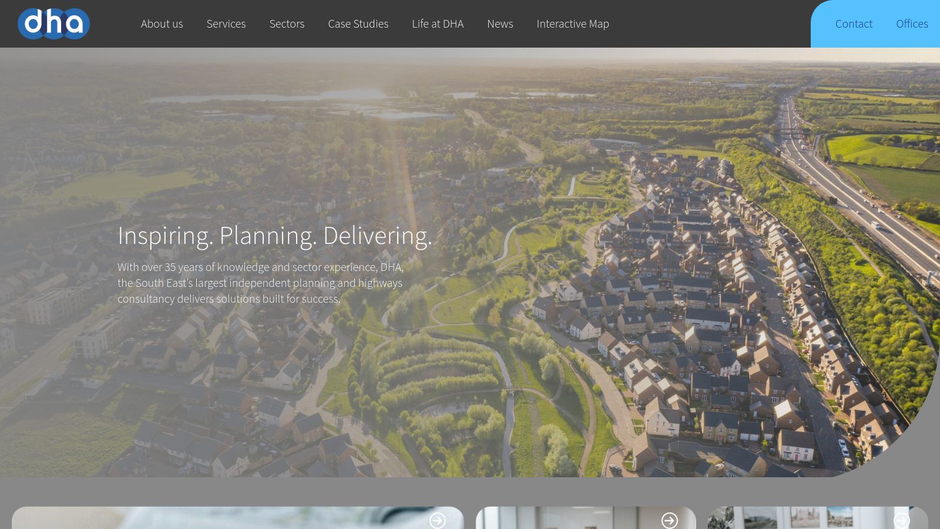
Task: Open the first card's circular arrow icon
Action: pyautogui.click(x=438, y=521)
